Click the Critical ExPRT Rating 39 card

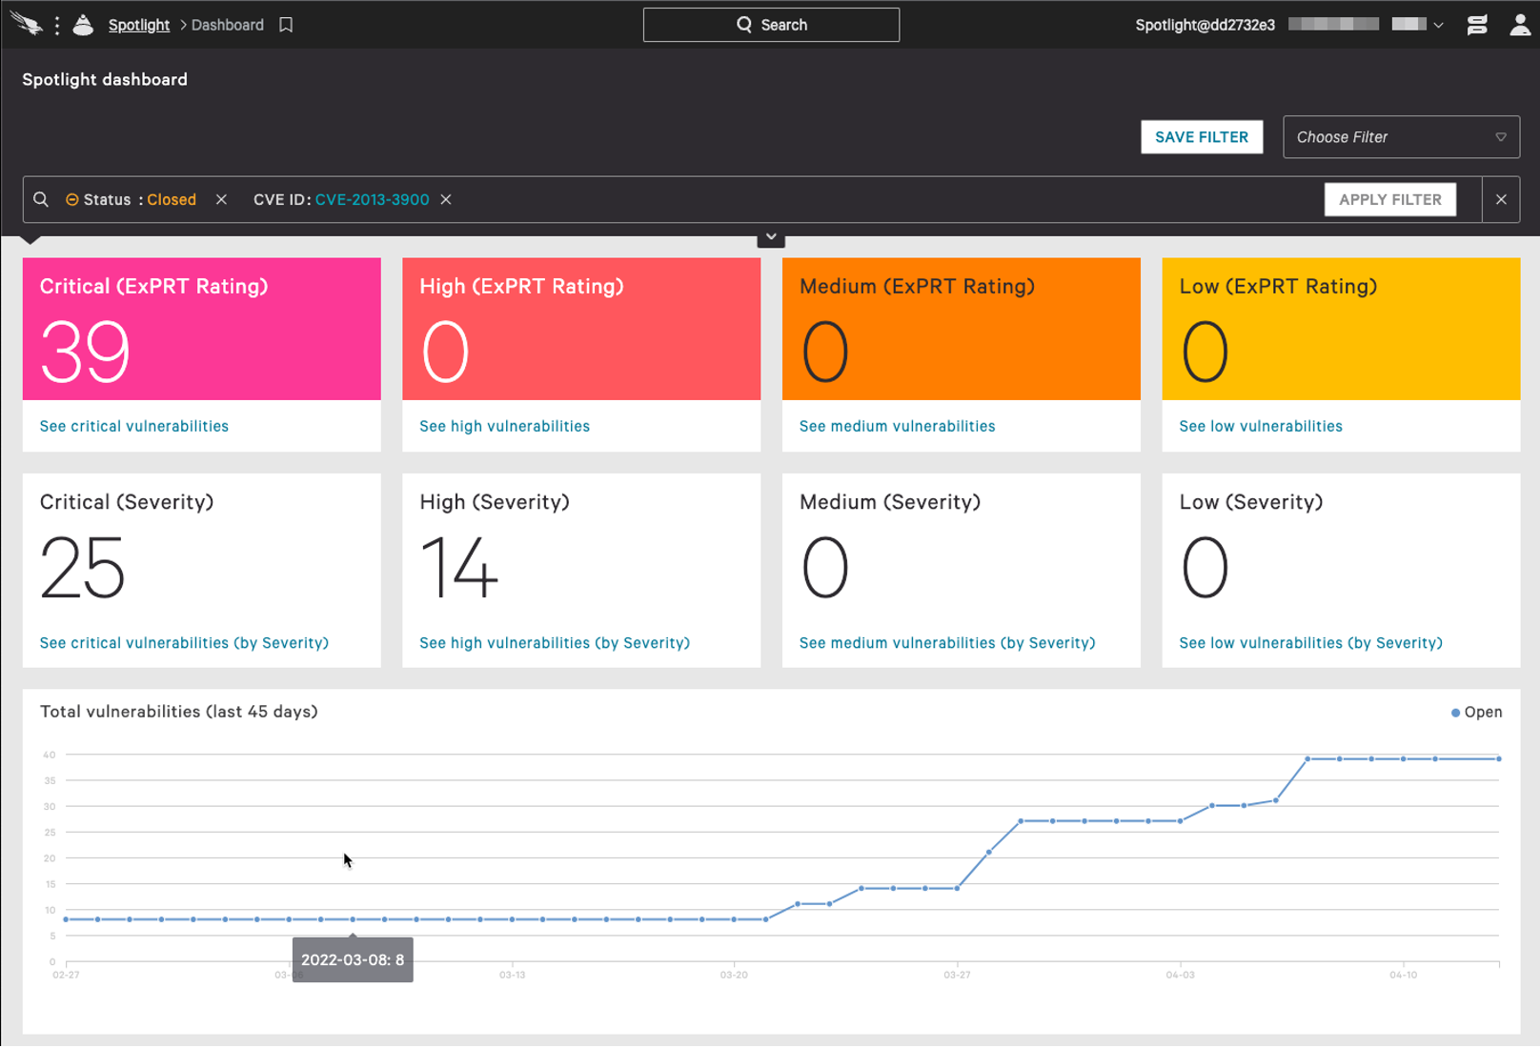click(202, 329)
